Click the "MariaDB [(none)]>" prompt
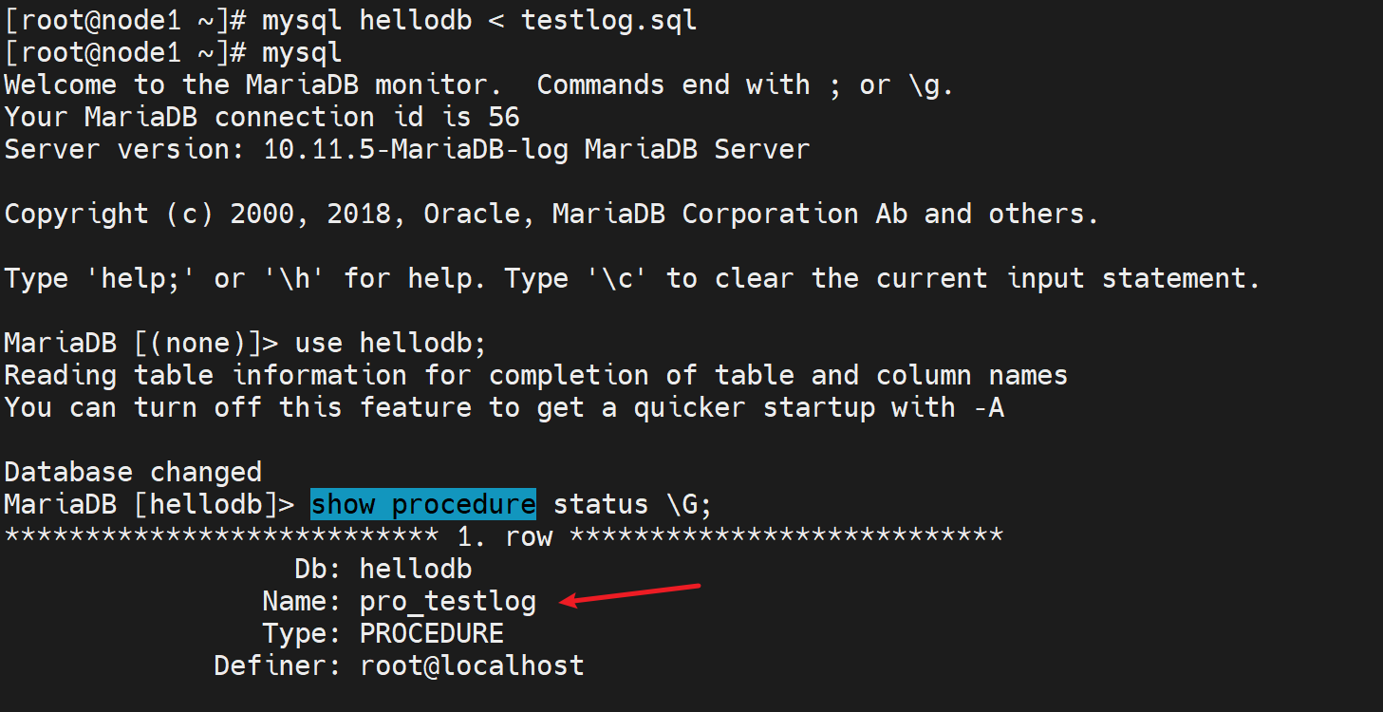1383x712 pixels. (x=141, y=343)
